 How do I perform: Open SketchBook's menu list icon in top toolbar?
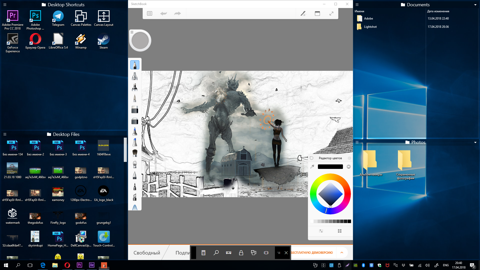pos(150,14)
